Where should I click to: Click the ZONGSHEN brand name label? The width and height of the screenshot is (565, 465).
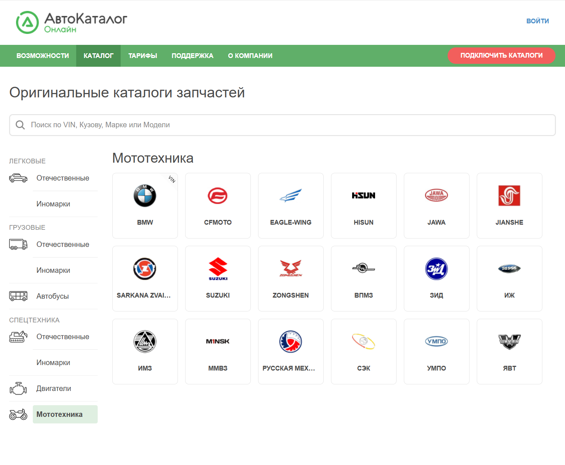pos(291,295)
